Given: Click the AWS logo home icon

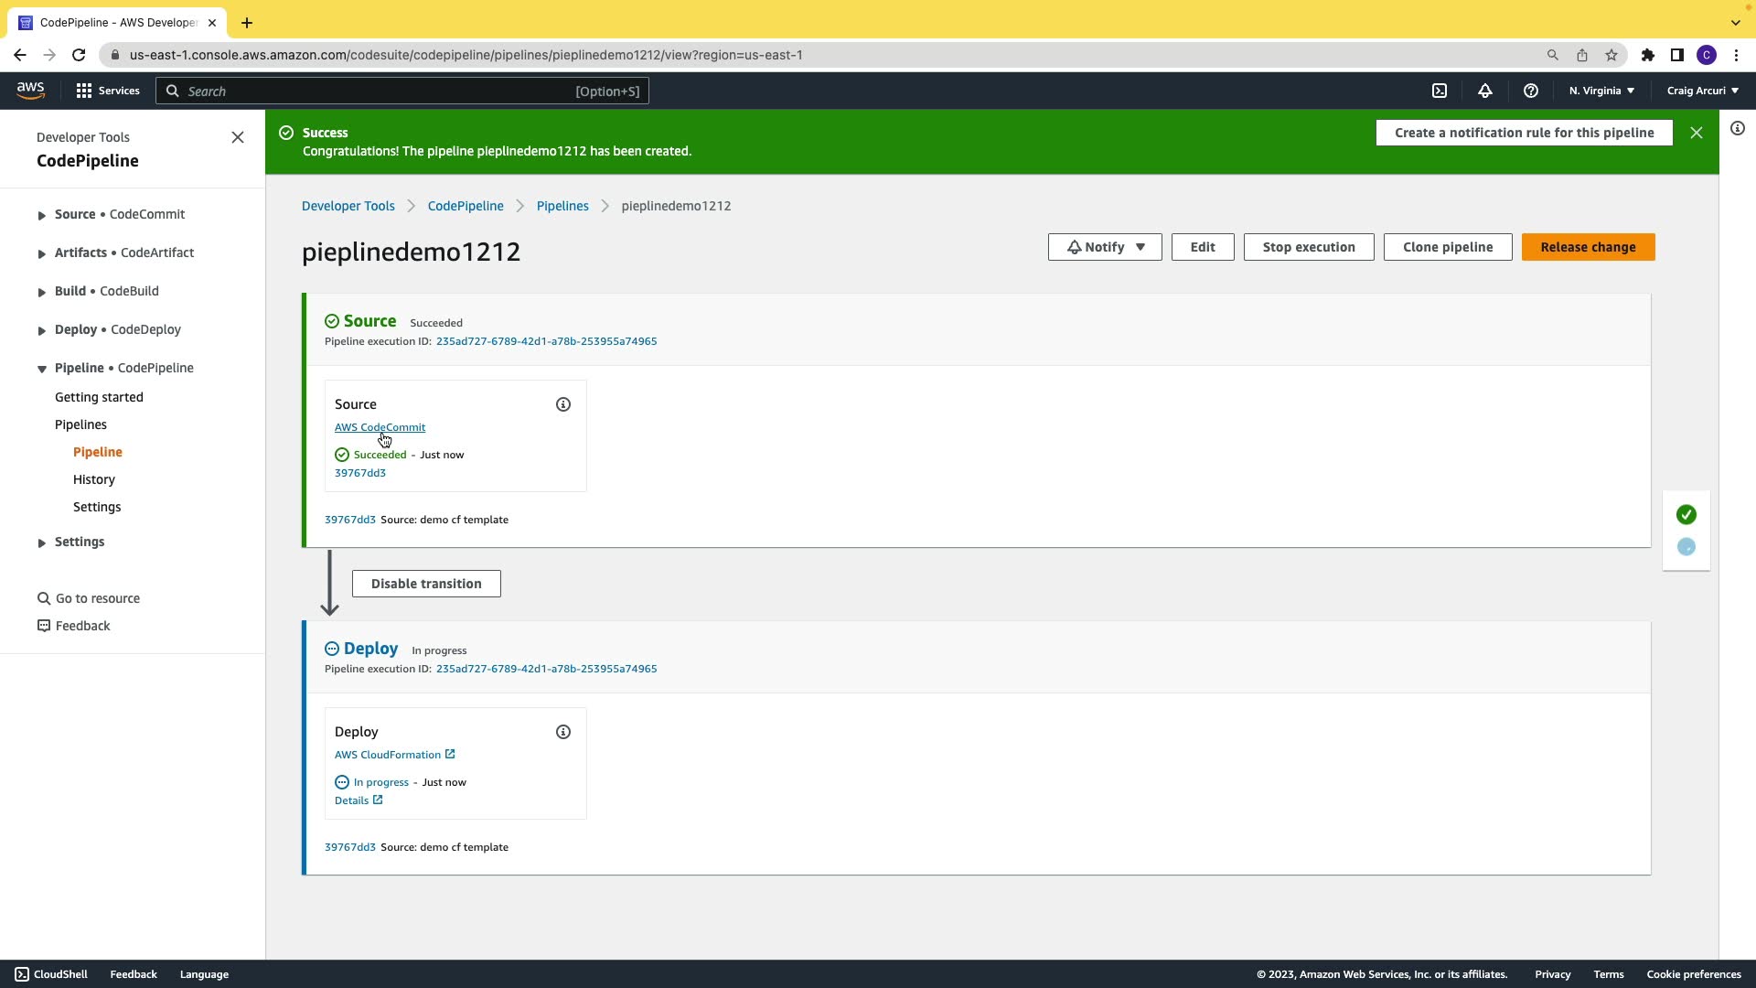Looking at the screenshot, I should (30, 91).
